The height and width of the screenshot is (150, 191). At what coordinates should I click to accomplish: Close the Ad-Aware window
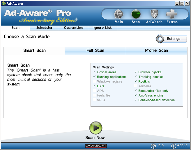[187, 3]
